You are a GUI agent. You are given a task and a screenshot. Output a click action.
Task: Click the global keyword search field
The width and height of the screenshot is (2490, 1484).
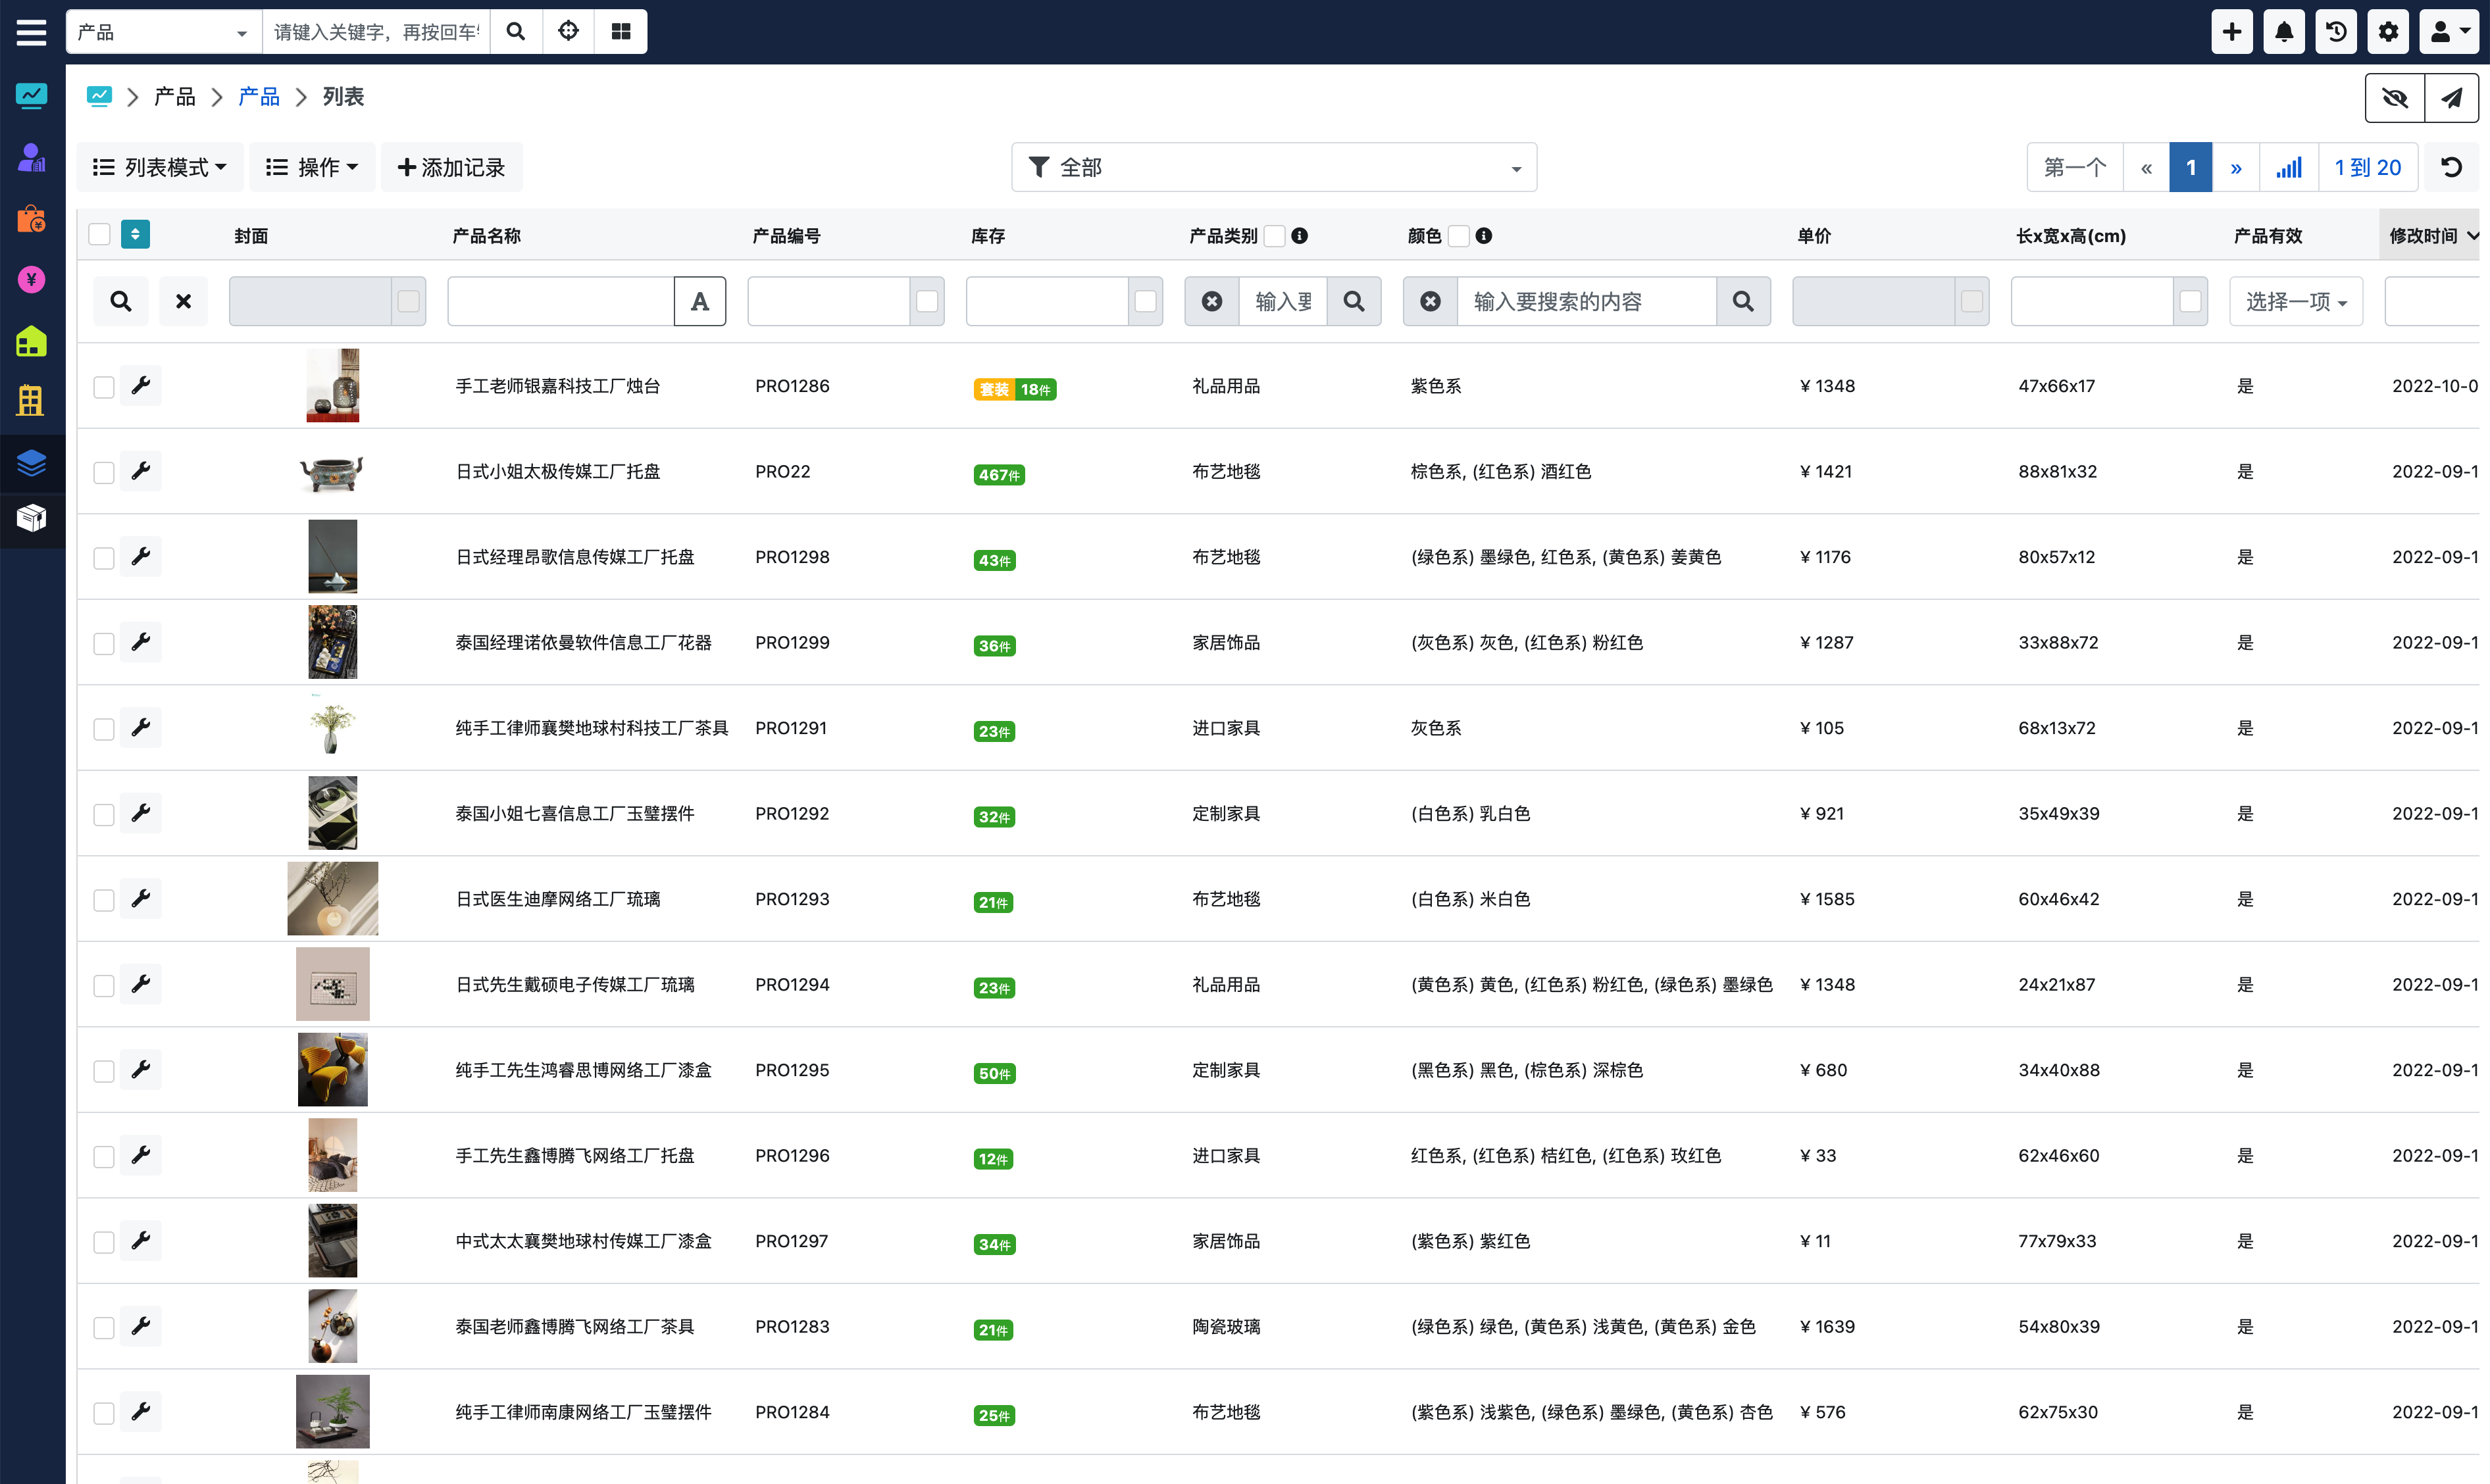point(376,32)
